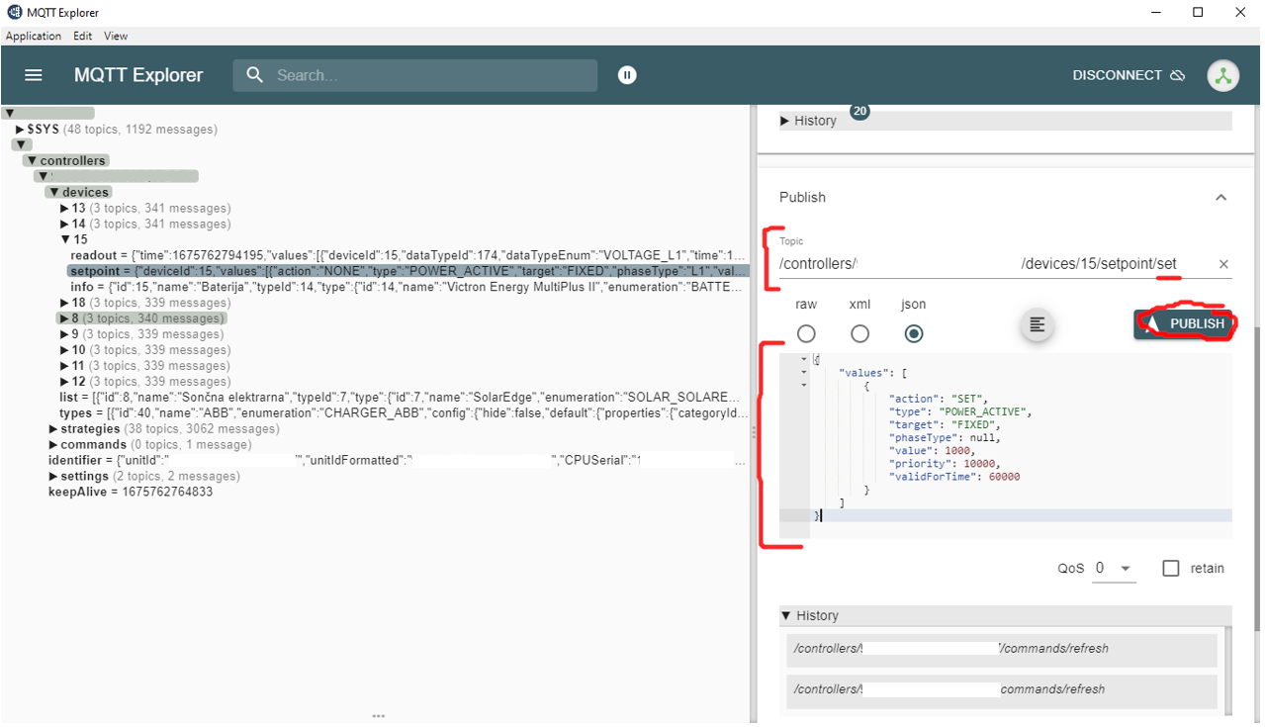The image size is (1265, 727).
Task: Select the identifier topic entry
Action: tap(398, 461)
